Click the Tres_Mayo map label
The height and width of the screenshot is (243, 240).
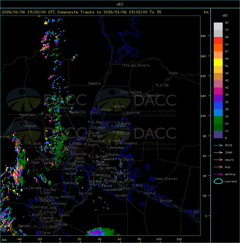[95, 122]
